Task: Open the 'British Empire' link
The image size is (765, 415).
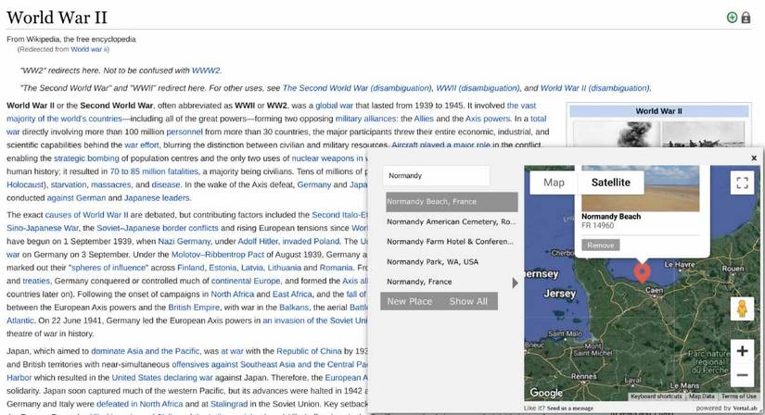Action: tap(194, 308)
